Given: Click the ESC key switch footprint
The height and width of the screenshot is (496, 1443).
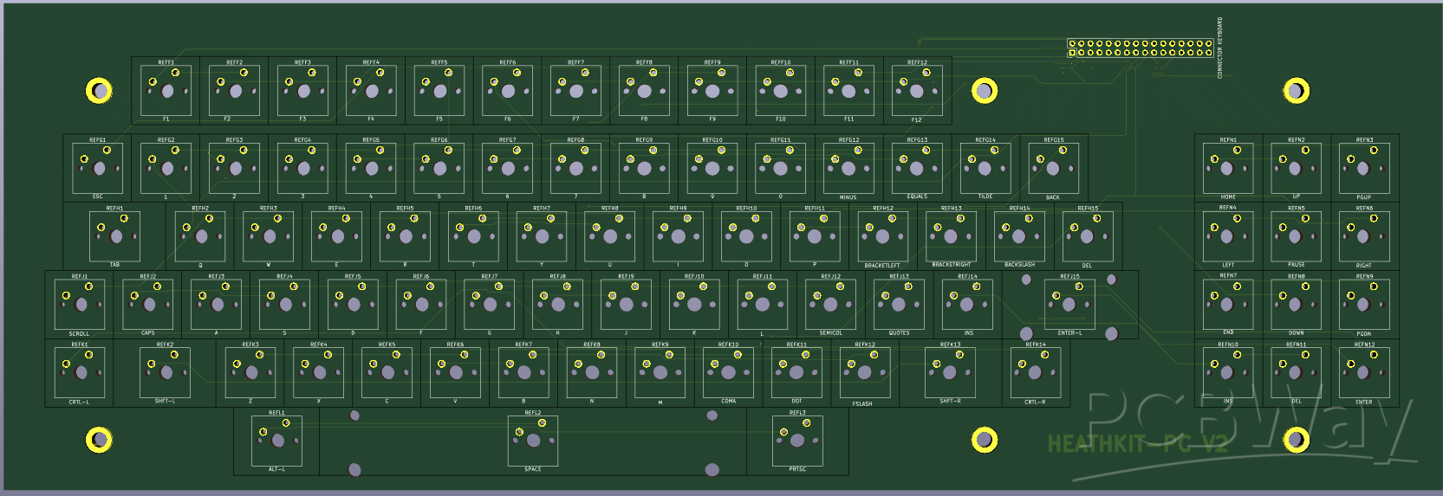Looking at the screenshot, I should [x=98, y=168].
